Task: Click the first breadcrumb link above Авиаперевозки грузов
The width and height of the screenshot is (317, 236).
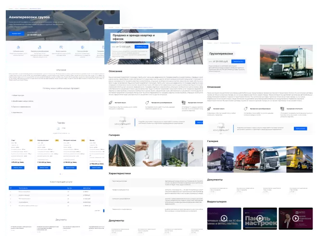Action: pos(12,9)
